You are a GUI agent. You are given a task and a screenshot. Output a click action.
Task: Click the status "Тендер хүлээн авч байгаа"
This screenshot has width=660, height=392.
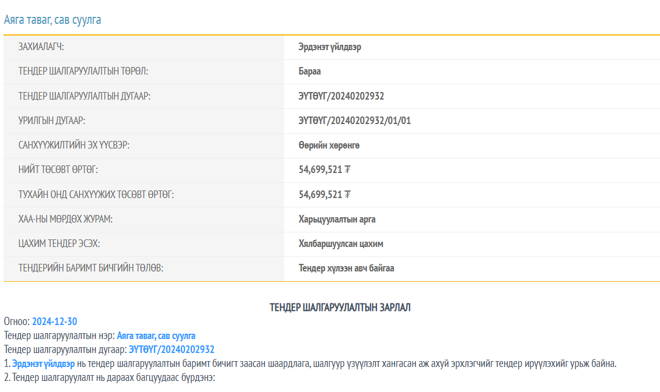346,269
